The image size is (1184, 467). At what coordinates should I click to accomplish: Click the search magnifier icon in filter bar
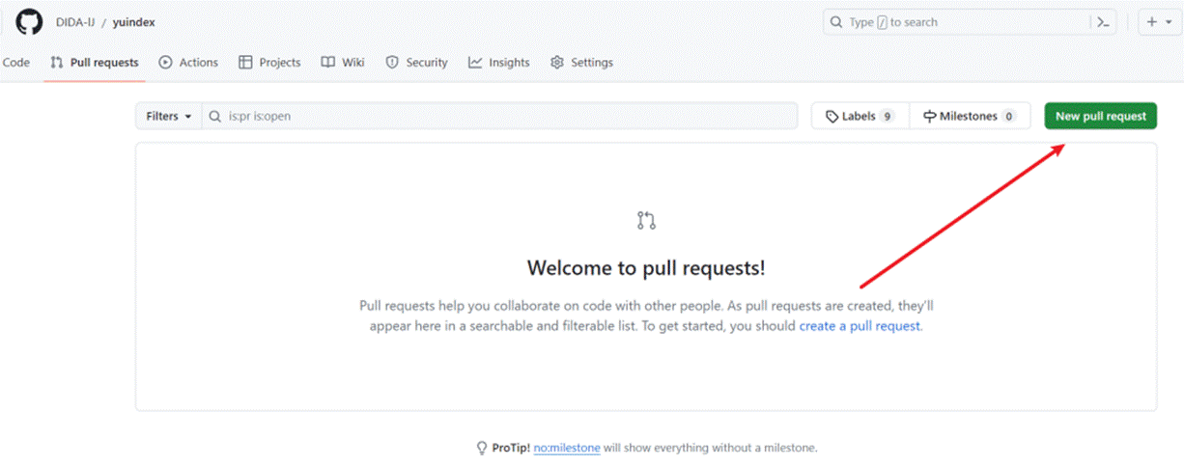point(216,117)
